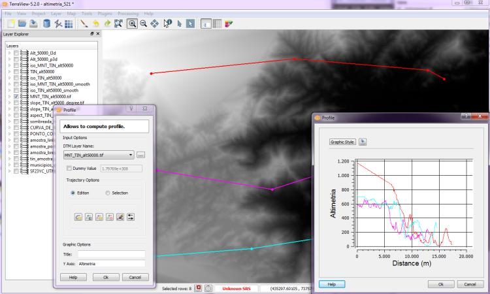The height and width of the screenshot is (294, 490).
Task: Open the Processing menu
Action: point(127,13)
